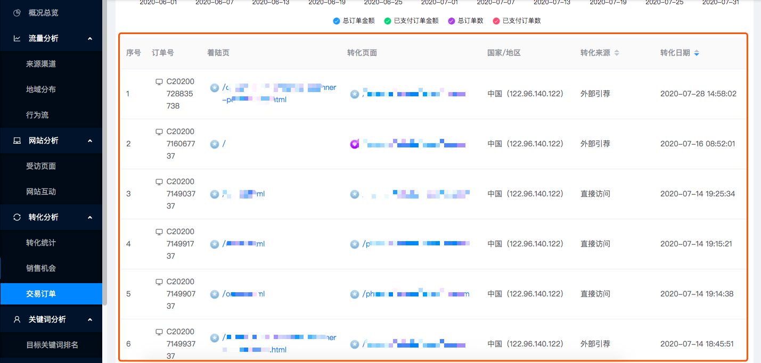761x363 pixels.
Task: Click the desktop device icon in order row 1
Action: (159, 82)
